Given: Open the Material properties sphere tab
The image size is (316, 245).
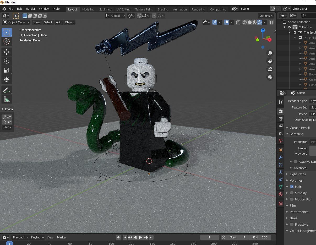Looking at the screenshot, I should click(280, 194).
